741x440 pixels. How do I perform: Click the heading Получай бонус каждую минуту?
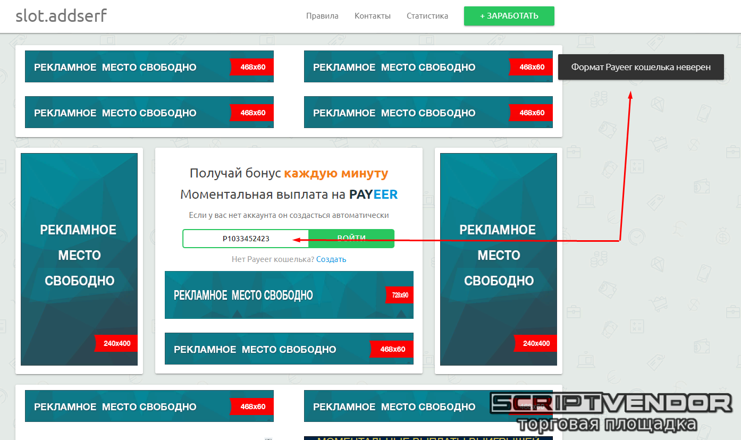[x=289, y=173]
